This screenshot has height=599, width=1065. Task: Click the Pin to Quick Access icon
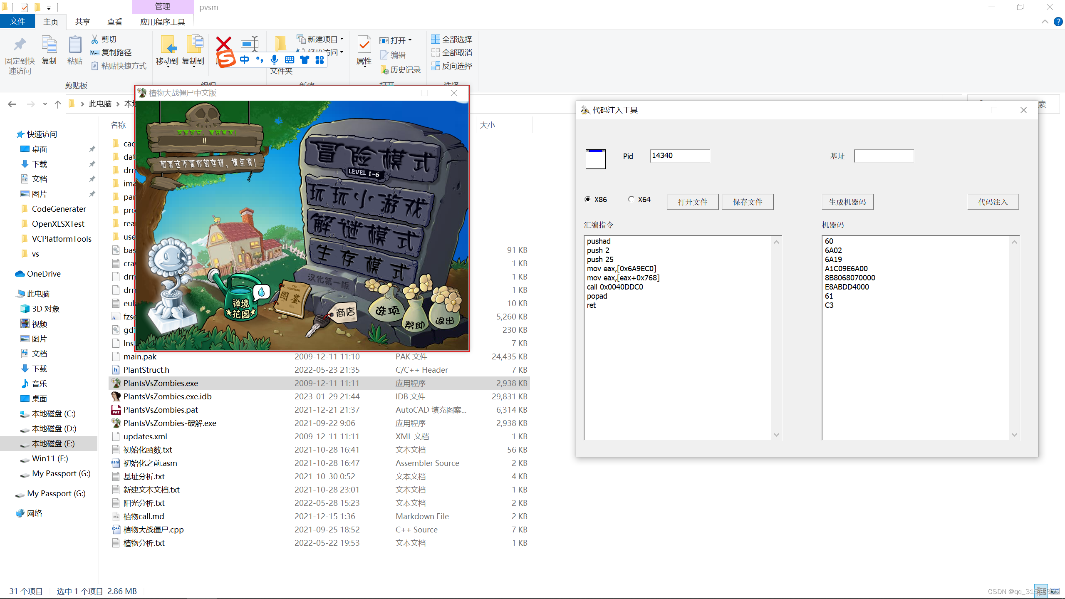[x=20, y=45]
